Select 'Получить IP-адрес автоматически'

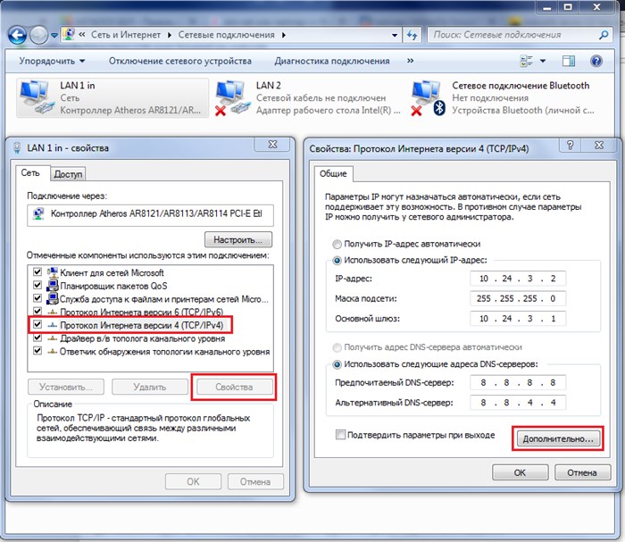coord(337,244)
